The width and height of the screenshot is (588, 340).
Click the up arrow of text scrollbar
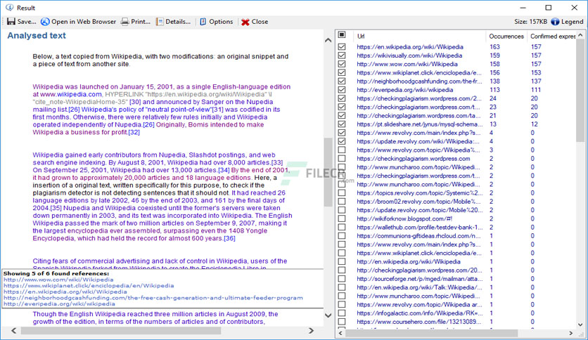coord(328,40)
